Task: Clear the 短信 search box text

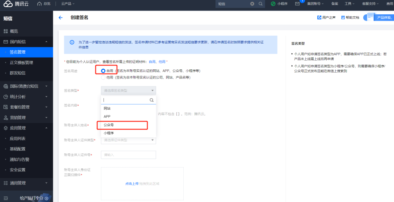Action: [252, 4]
